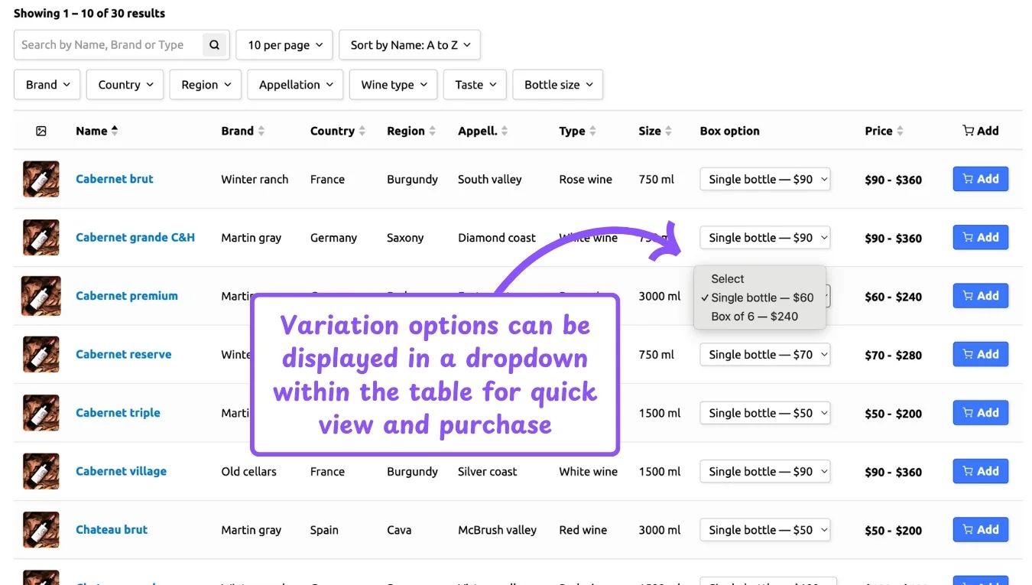Open Chateau brut box option dropdown

tap(765, 530)
